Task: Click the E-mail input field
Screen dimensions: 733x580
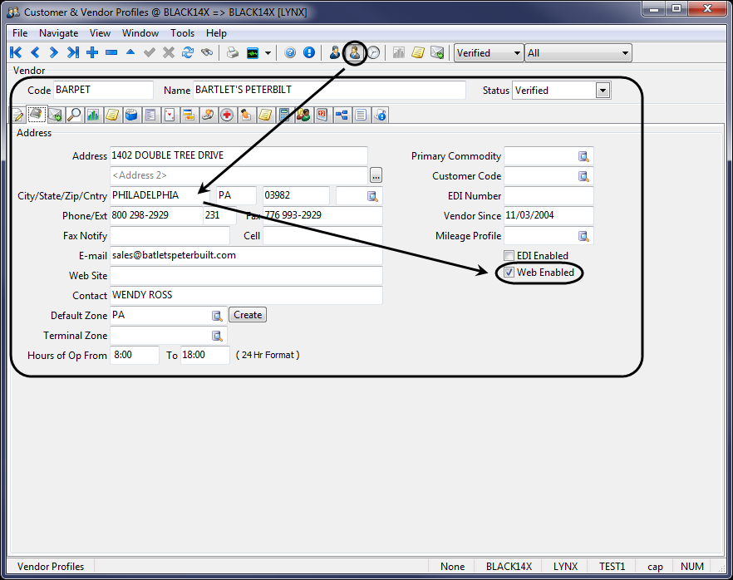Action: point(245,256)
